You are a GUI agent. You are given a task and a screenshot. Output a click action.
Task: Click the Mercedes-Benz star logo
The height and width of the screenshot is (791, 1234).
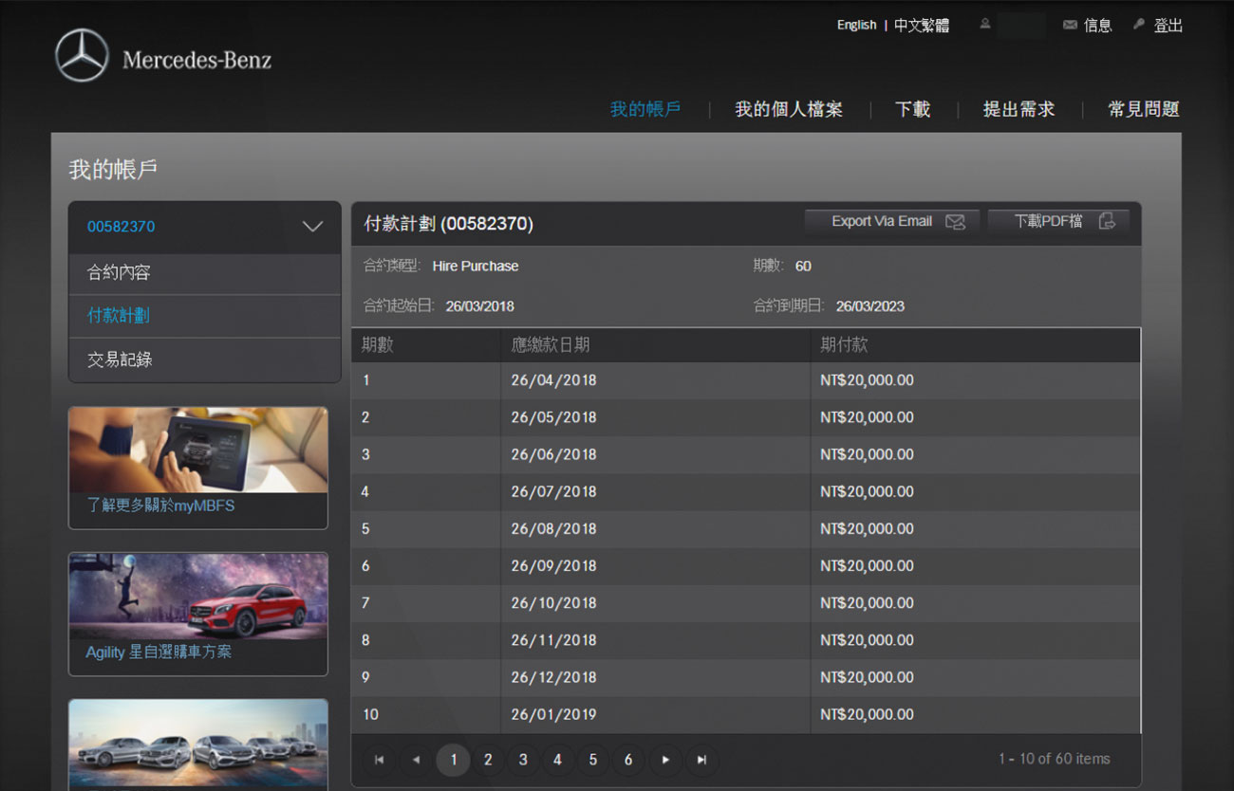(x=82, y=55)
